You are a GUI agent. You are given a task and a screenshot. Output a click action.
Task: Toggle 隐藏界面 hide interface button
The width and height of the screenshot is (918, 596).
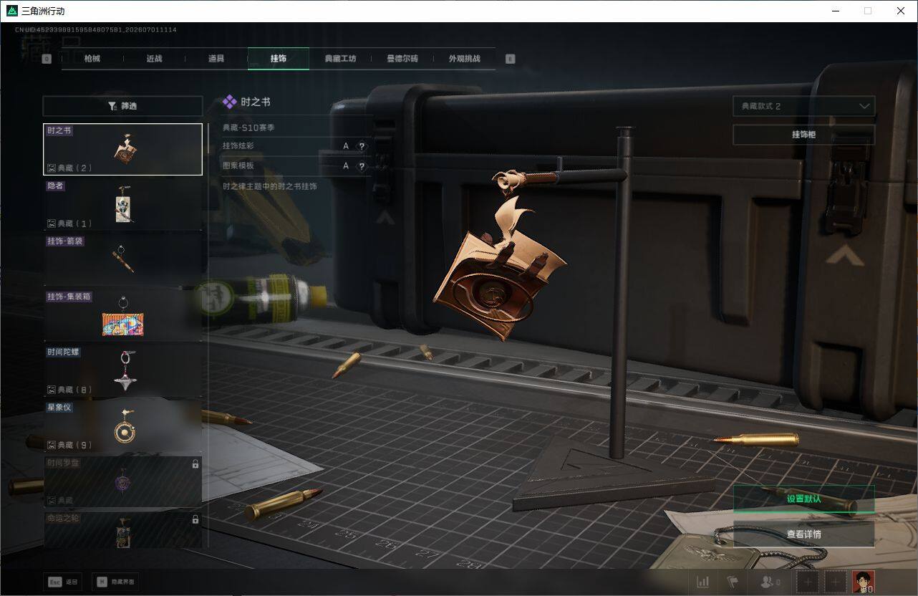pyautogui.click(x=116, y=582)
